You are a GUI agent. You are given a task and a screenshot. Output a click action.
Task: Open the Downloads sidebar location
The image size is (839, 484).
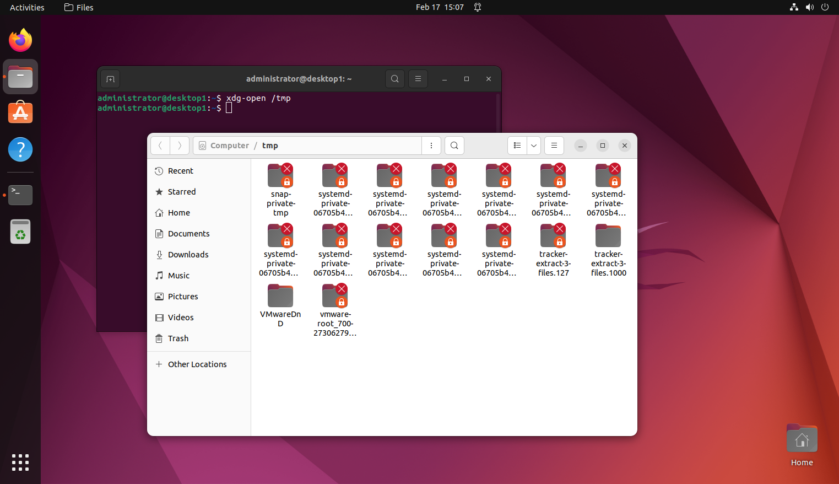188,255
